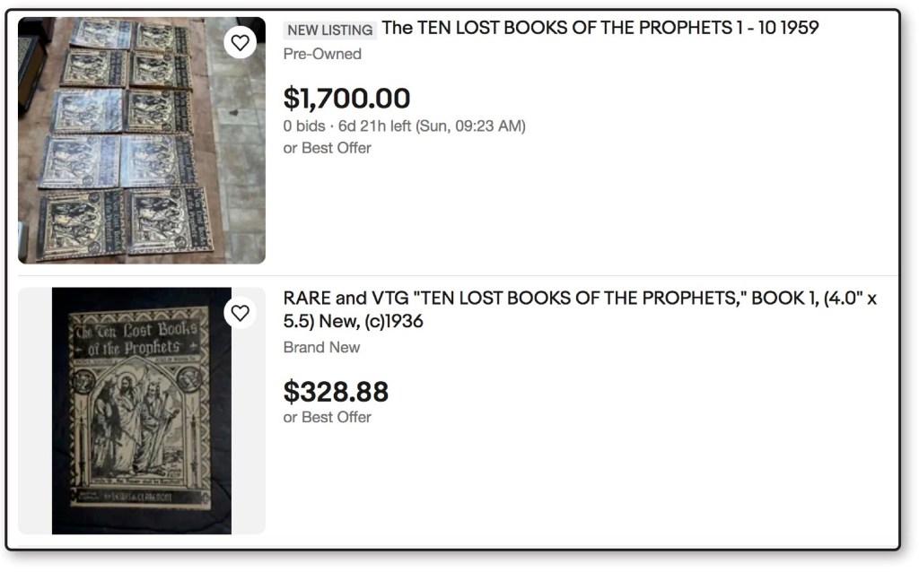Select "or Best Offer" under the $328.88 price
Screen dimensions: 919x572
click(327, 417)
